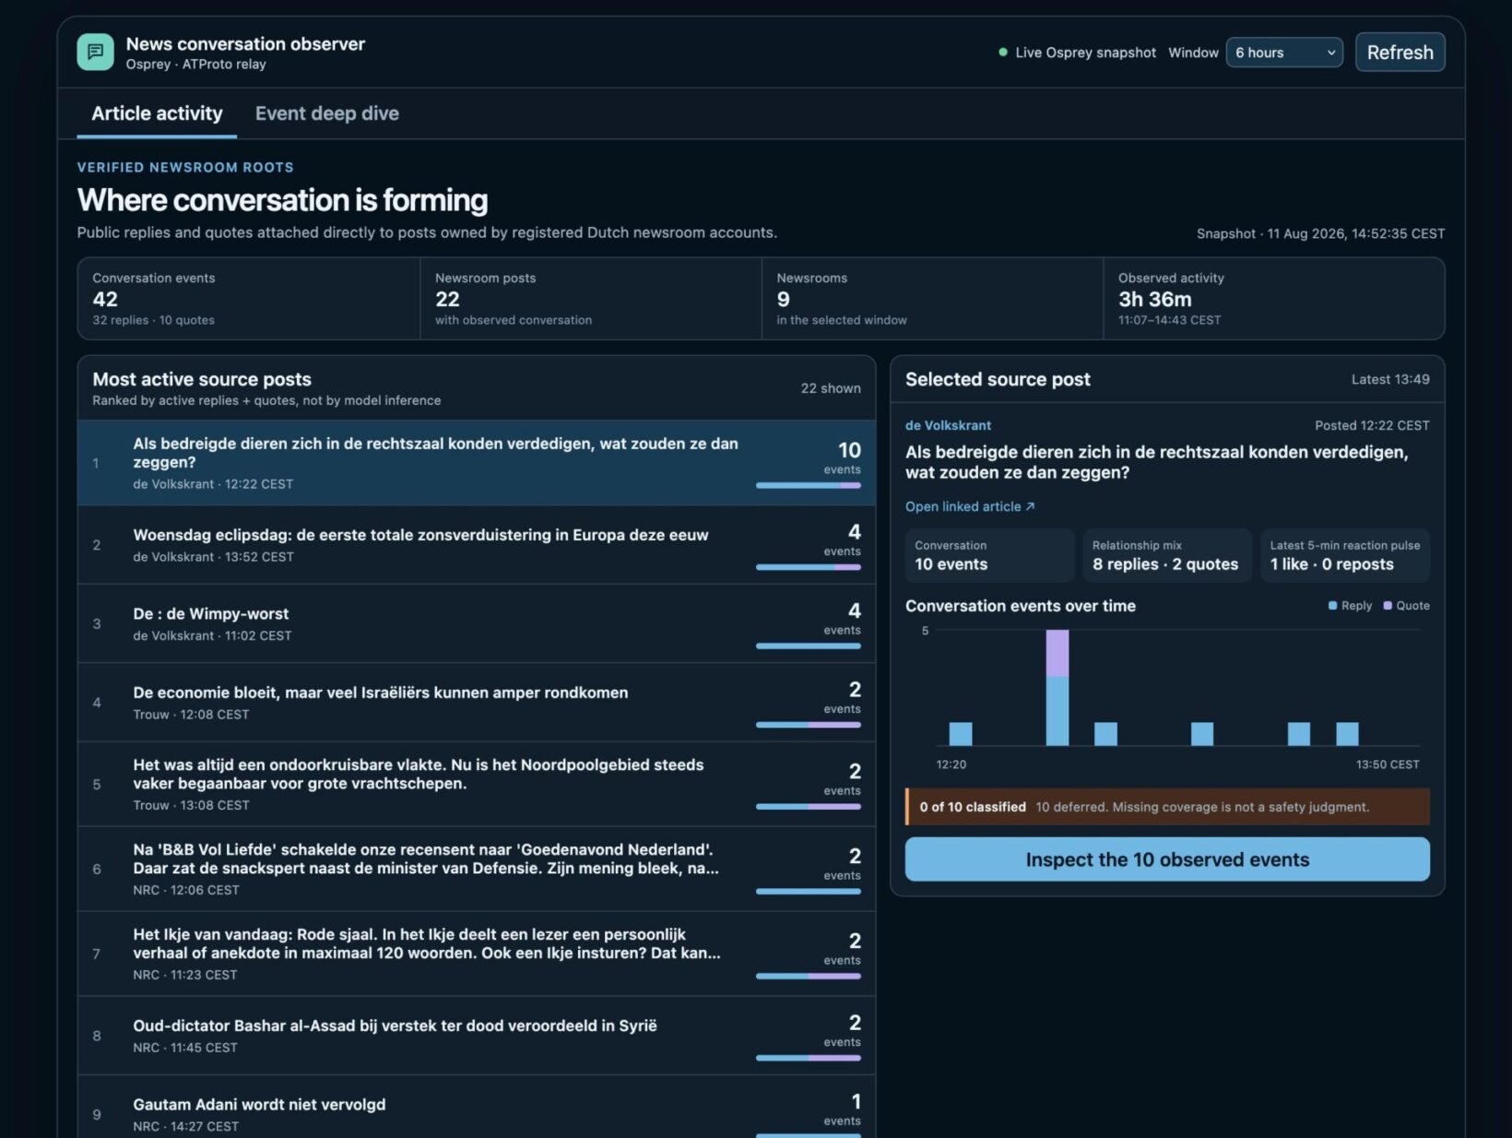Select the Israëliërs economie Trouw post
The width and height of the screenshot is (1512, 1138).
477,703
